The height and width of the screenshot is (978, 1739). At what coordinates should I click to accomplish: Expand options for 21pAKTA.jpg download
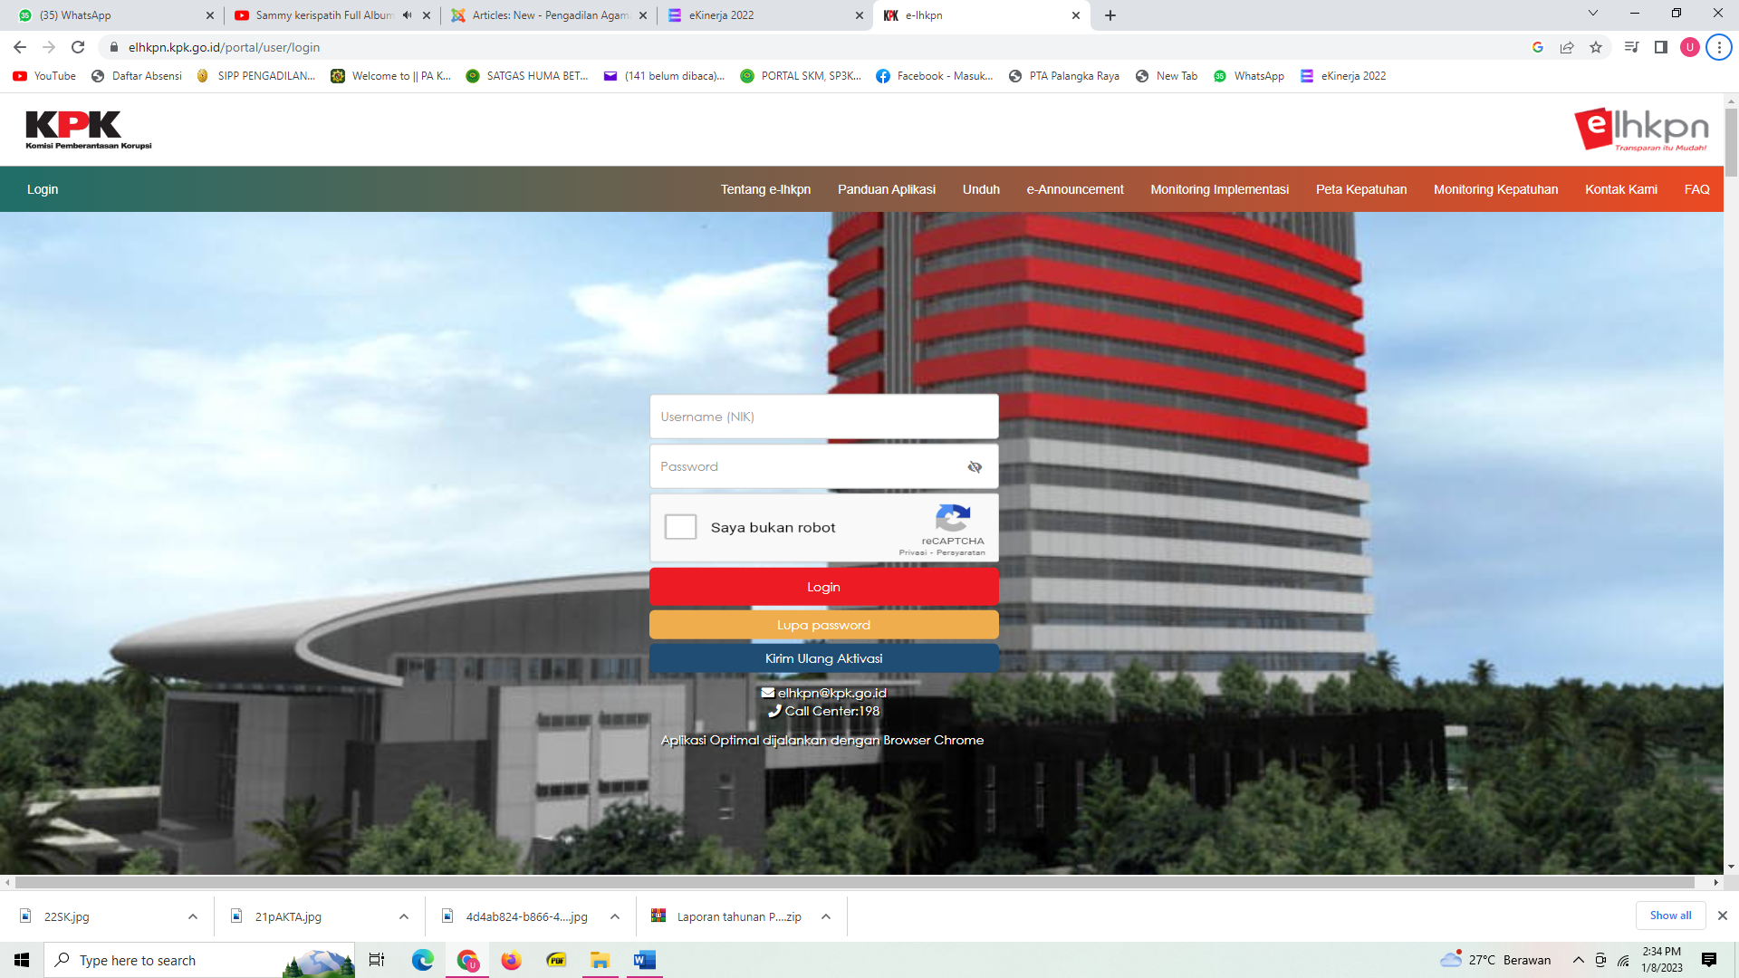click(404, 916)
